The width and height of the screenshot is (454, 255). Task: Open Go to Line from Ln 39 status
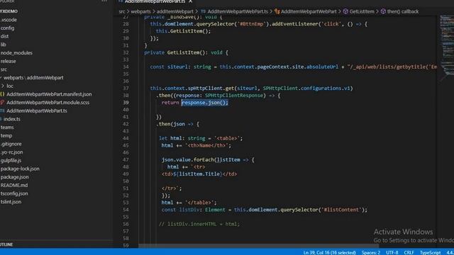329,252
